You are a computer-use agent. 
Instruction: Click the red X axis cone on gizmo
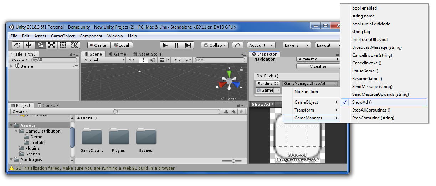(222, 85)
